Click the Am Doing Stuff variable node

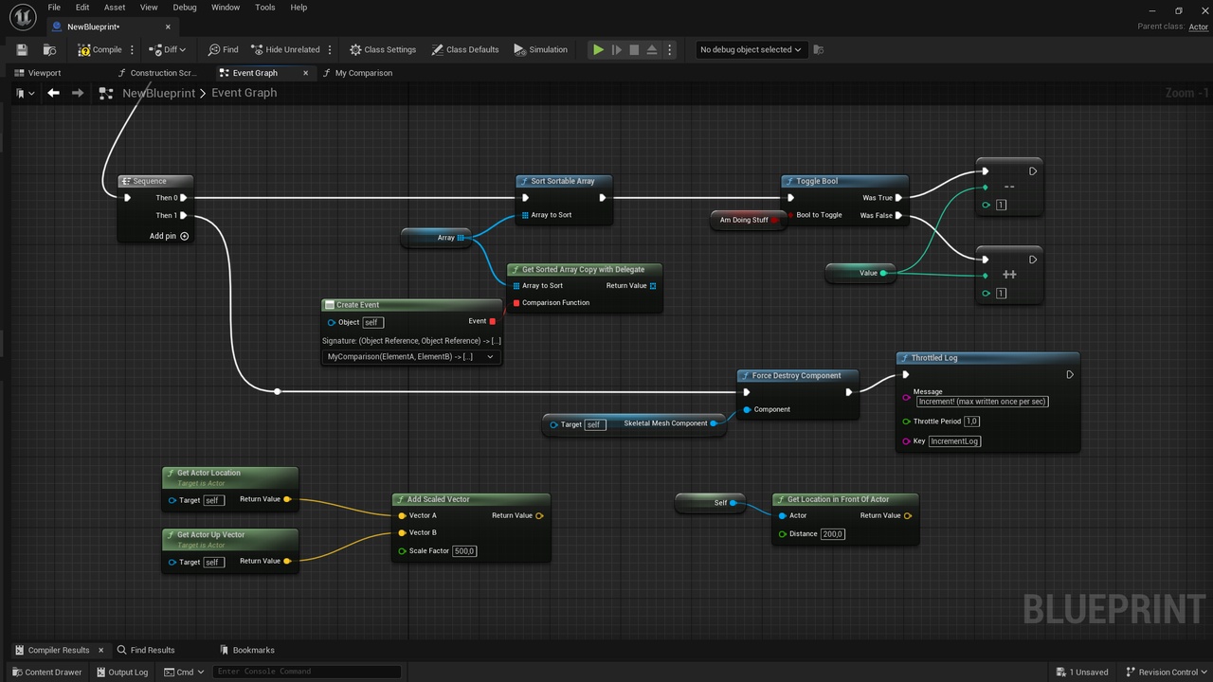747,220
